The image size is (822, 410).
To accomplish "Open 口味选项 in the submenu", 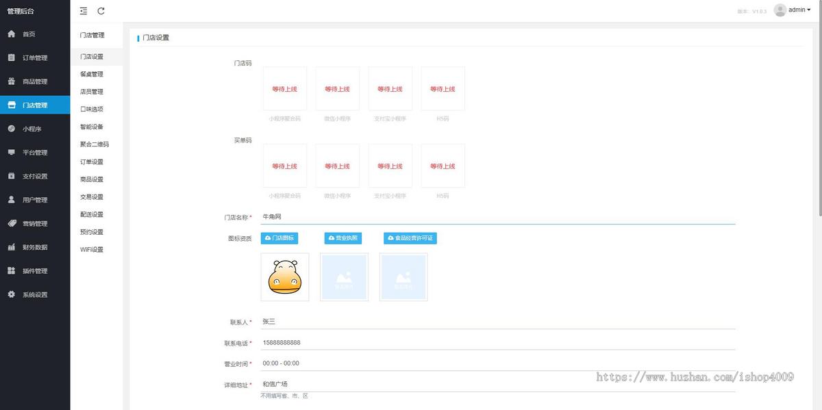I will [x=92, y=110].
